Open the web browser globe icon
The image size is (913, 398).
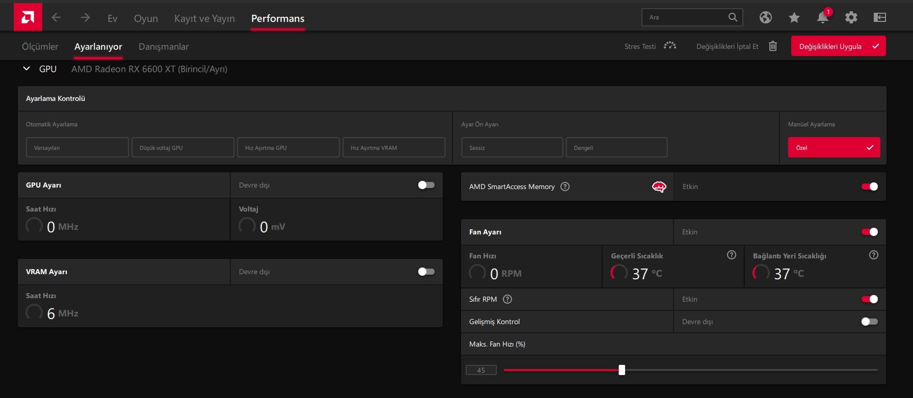765,17
